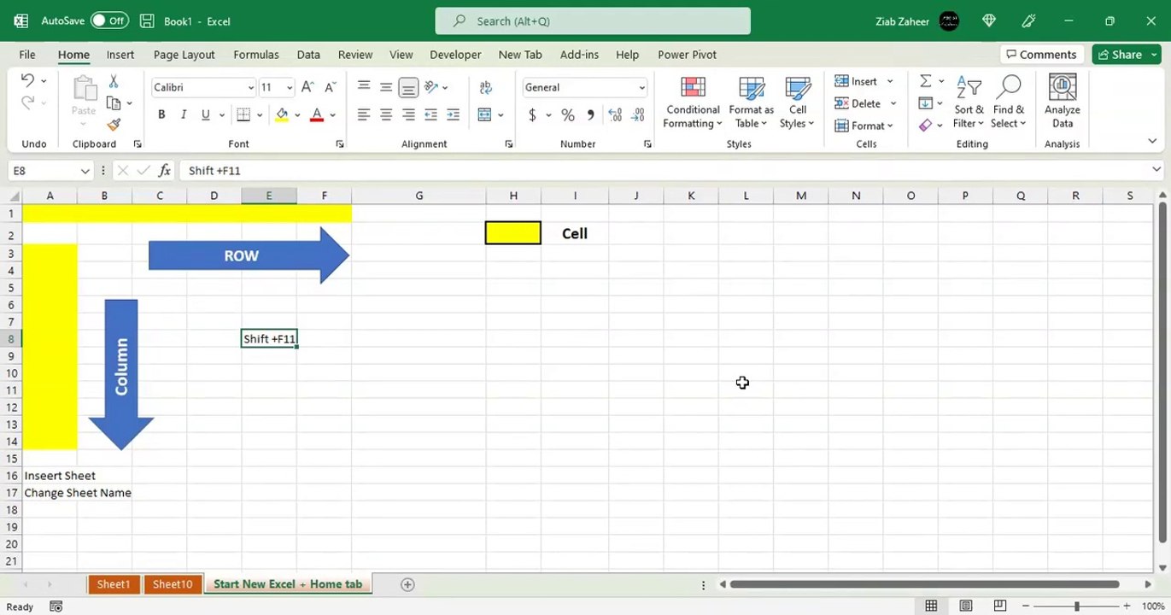Viewport: 1171px width, 615px height.
Task: Select the Sheet10 worksheet tab
Action: (173, 584)
